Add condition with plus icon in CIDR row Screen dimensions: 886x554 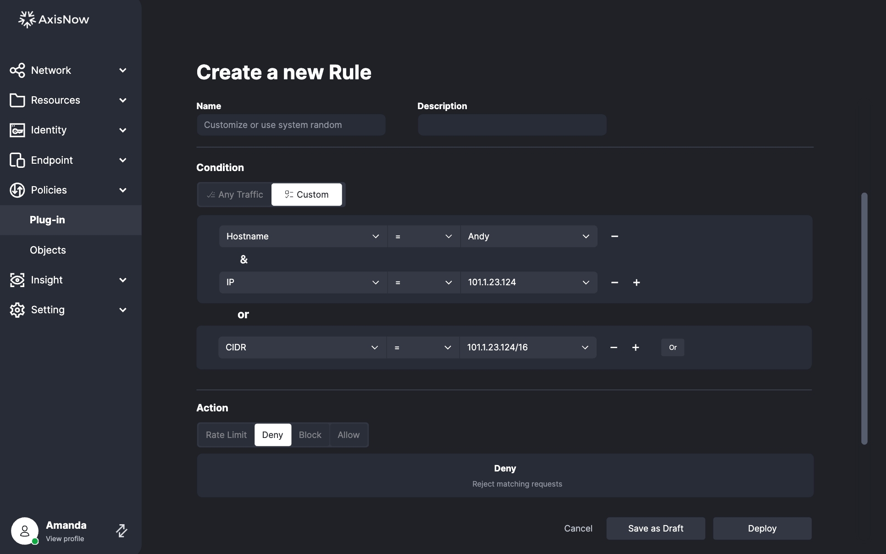point(636,348)
